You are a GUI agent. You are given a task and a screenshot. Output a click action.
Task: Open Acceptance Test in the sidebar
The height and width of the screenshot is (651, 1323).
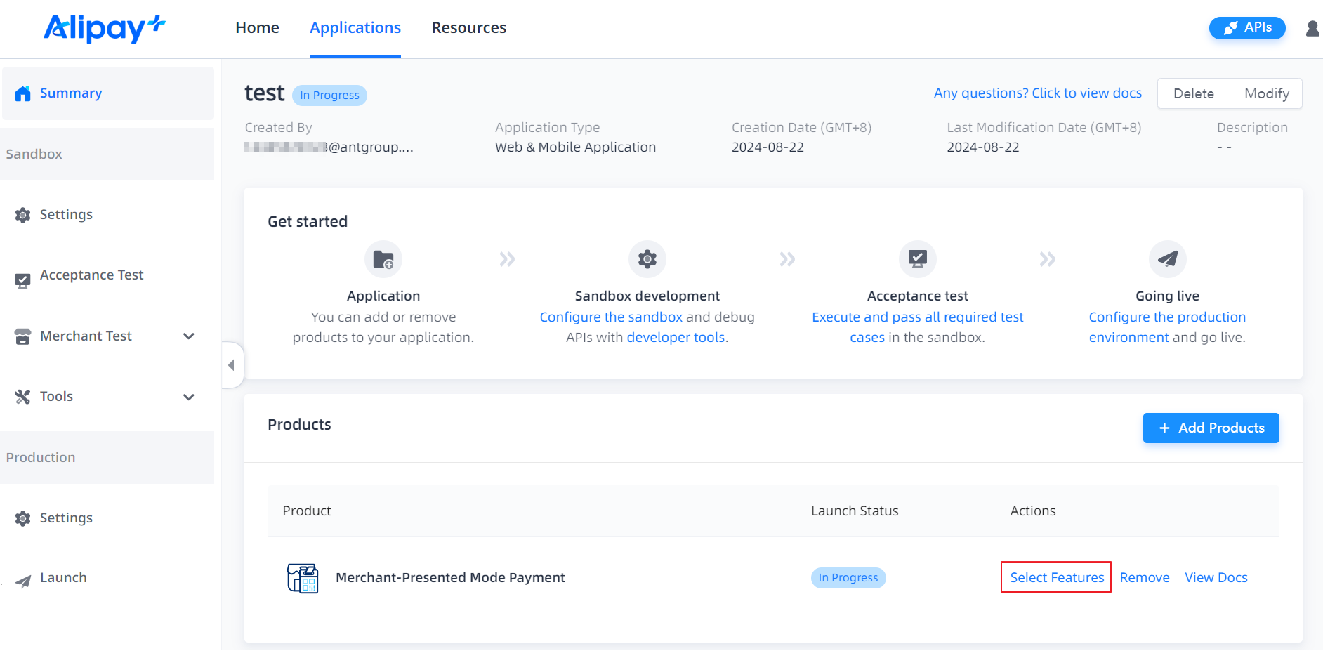(91, 275)
